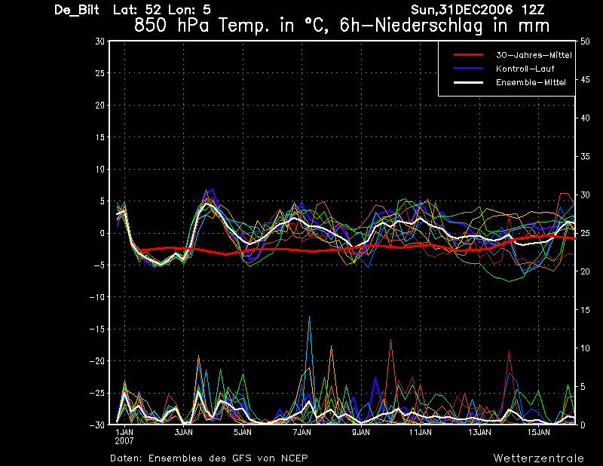
Task: Click the white Ensemble-Mittel legend line
Action: (x=468, y=82)
